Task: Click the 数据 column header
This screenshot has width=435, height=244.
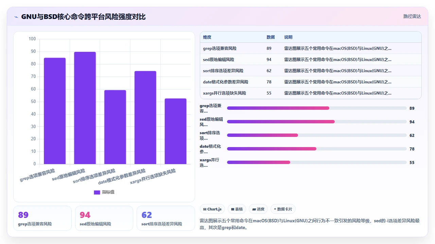Action: click(271, 37)
